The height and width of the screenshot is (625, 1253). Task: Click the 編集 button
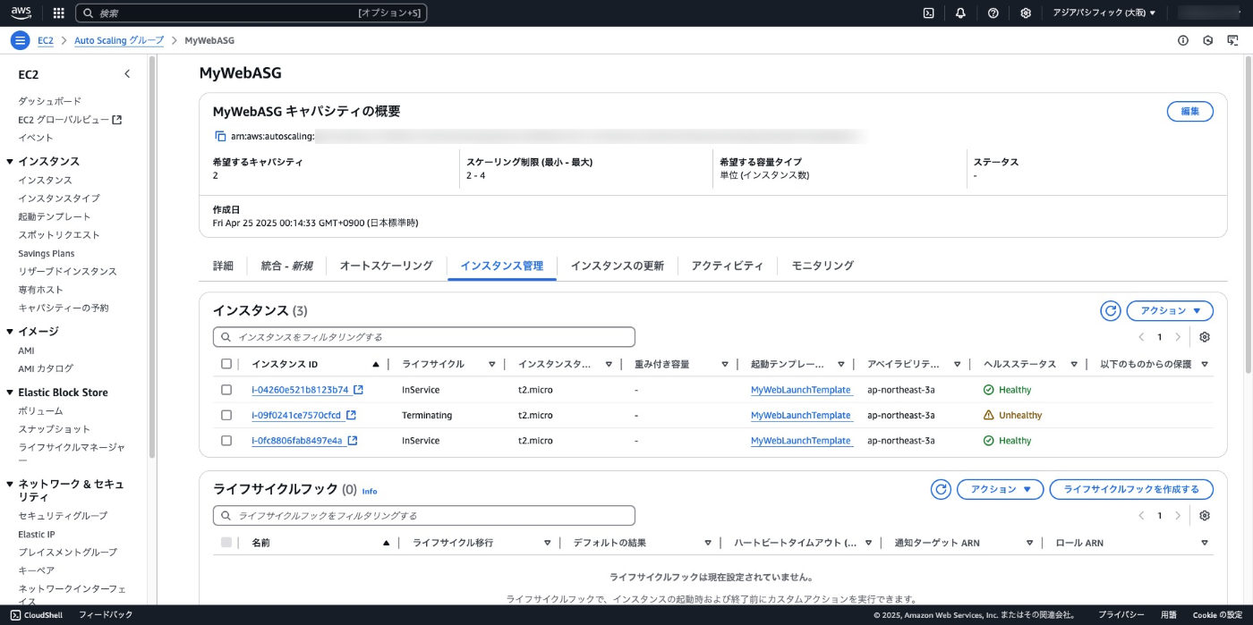[1190, 111]
